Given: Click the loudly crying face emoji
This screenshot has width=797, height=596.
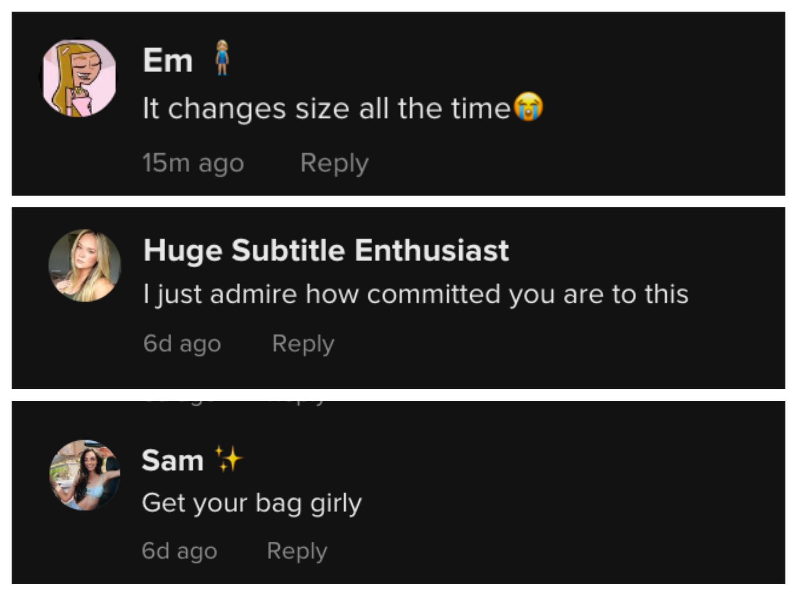Looking at the screenshot, I should click(528, 107).
